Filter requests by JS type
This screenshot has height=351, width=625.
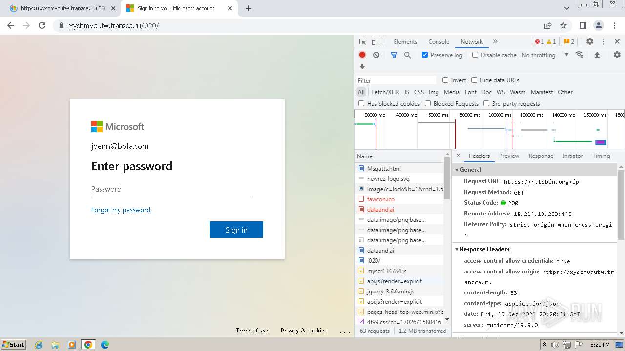click(406, 92)
